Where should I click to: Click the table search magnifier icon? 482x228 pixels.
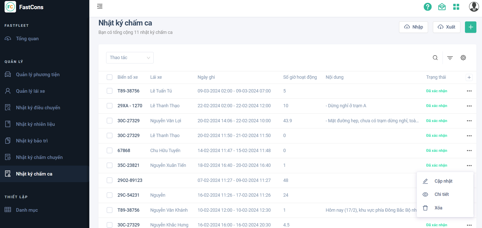click(435, 58)
